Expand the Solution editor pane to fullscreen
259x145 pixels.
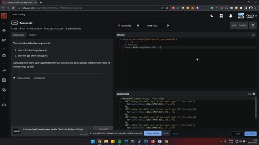[253, 35]
